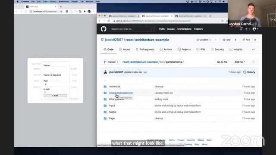
Task: Switch to the Actions tab
Action: click(166, 50)
